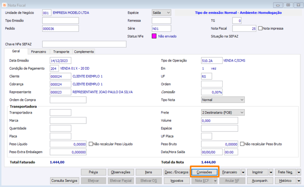Expand the Financeiro button dropdown arrow

tap(243, 172)
